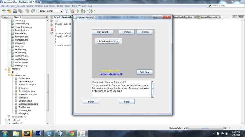Expand the nbproject folder
The width and height of the screenshot is (245, 137).
(x=6, y=69)
